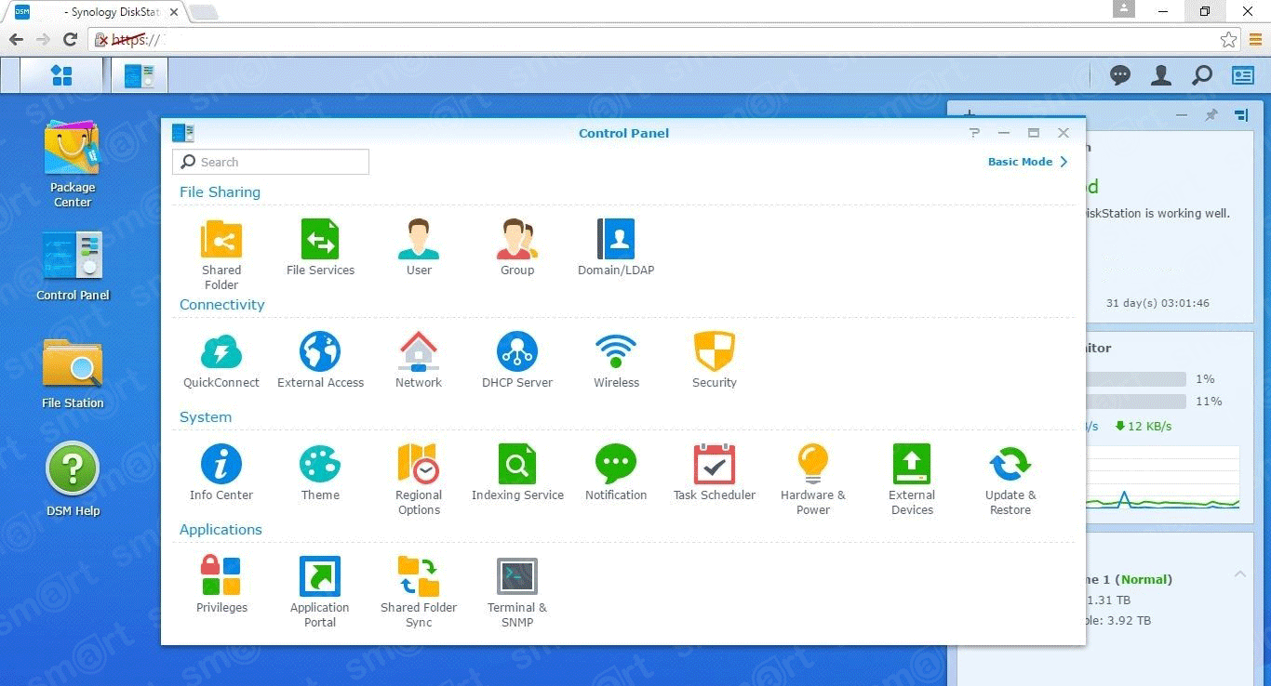Open the Chrome menu button
Image resolution: width=1271 pixels, height=686 pixels.
[1255, 39]
